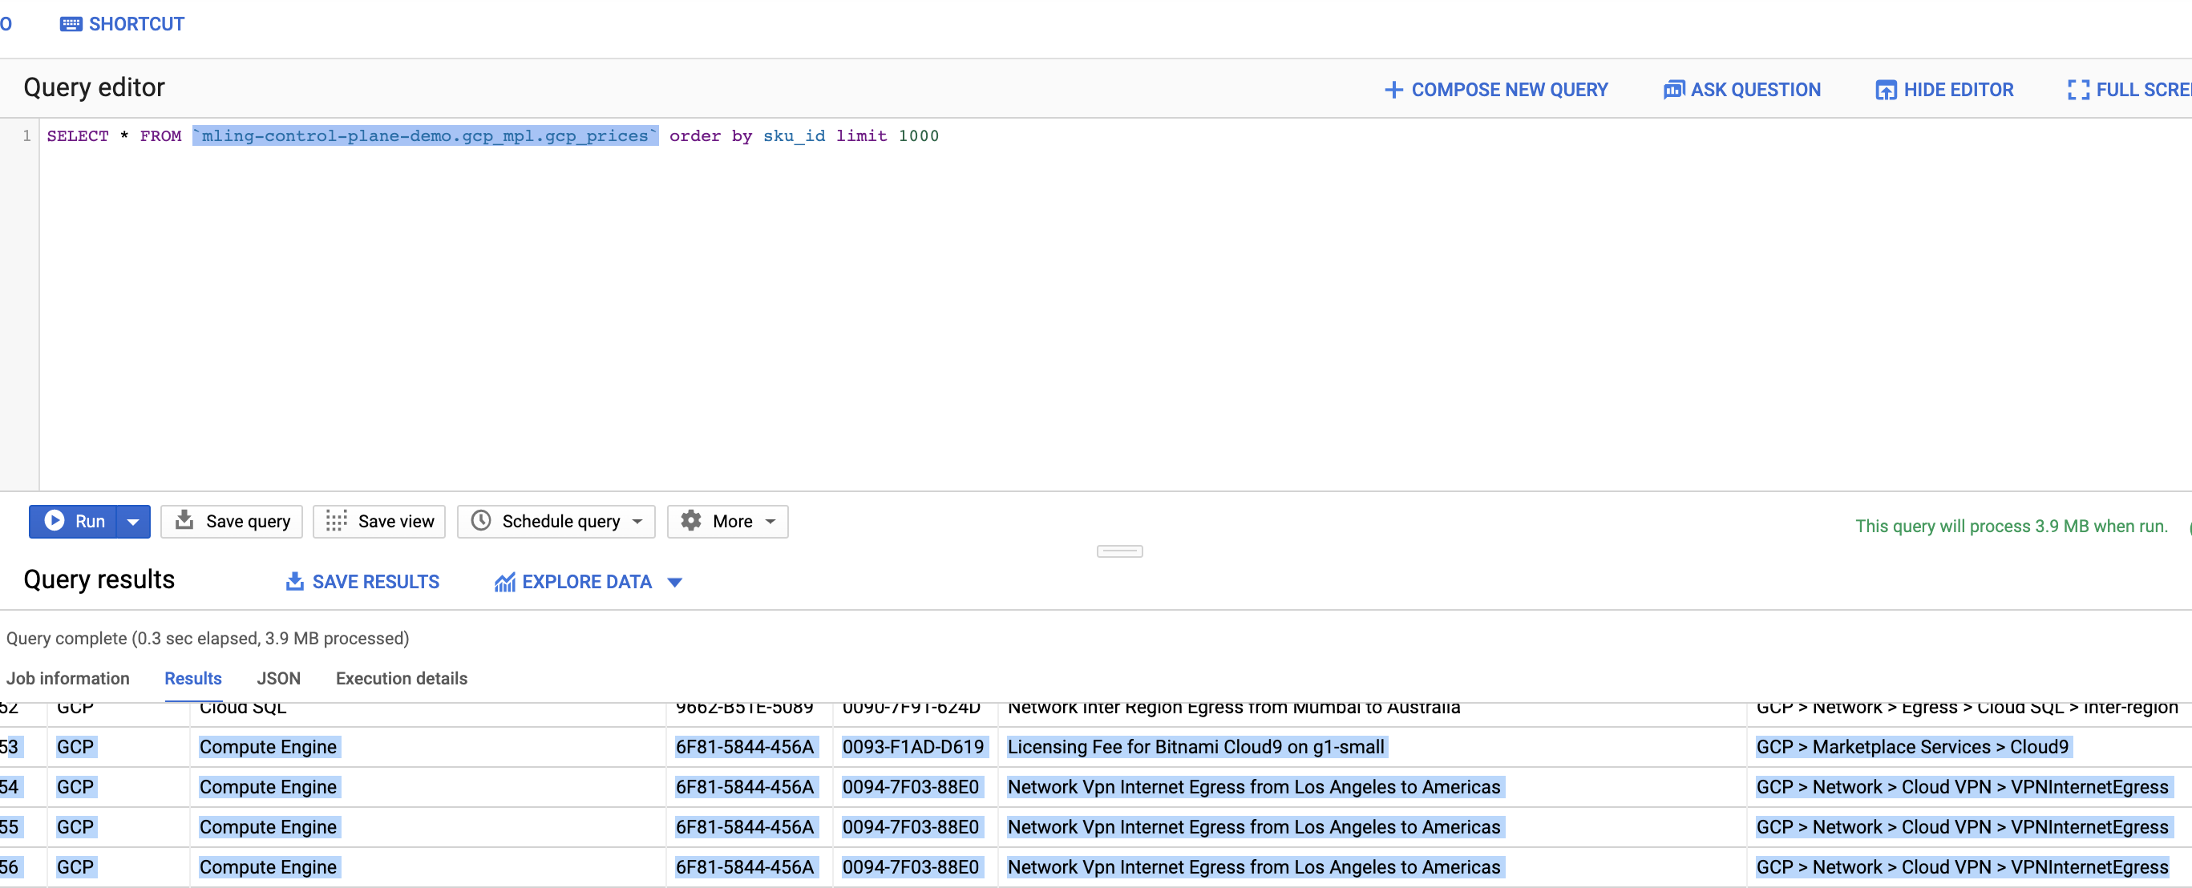Viewport: 2192px width, 888px height.
Task: Open the JSON results tab
Action: pos(278,678)
